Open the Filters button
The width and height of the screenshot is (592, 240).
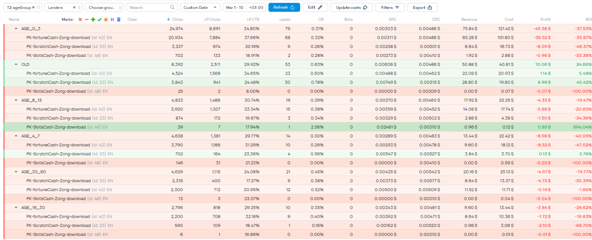click(x=390, y=7)
